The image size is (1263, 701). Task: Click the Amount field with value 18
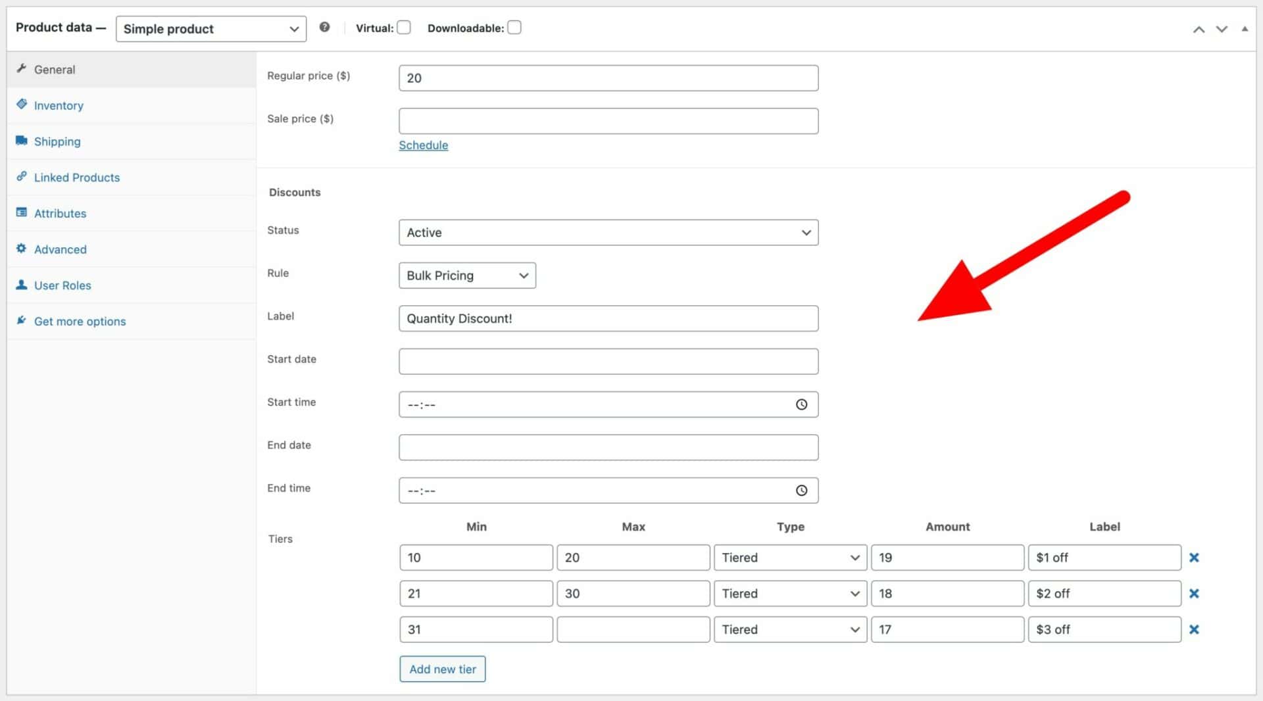tap(948, 594)
